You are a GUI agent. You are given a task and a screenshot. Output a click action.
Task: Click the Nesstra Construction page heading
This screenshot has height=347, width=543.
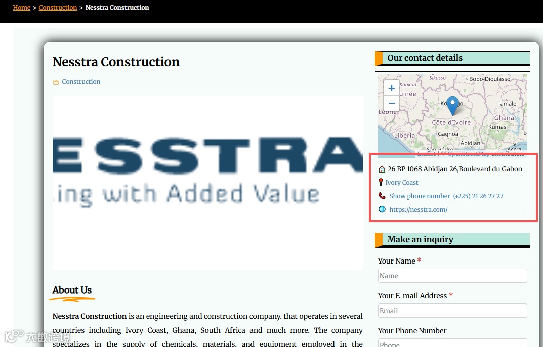(x=116, y=62)
